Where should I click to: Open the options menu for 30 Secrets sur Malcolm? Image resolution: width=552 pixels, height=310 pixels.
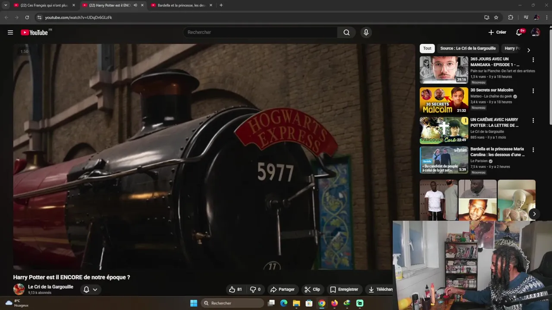coord(533,91)
